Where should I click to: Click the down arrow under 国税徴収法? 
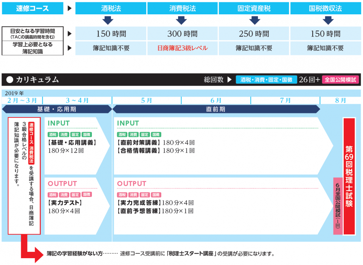click(x=326, y=20)
